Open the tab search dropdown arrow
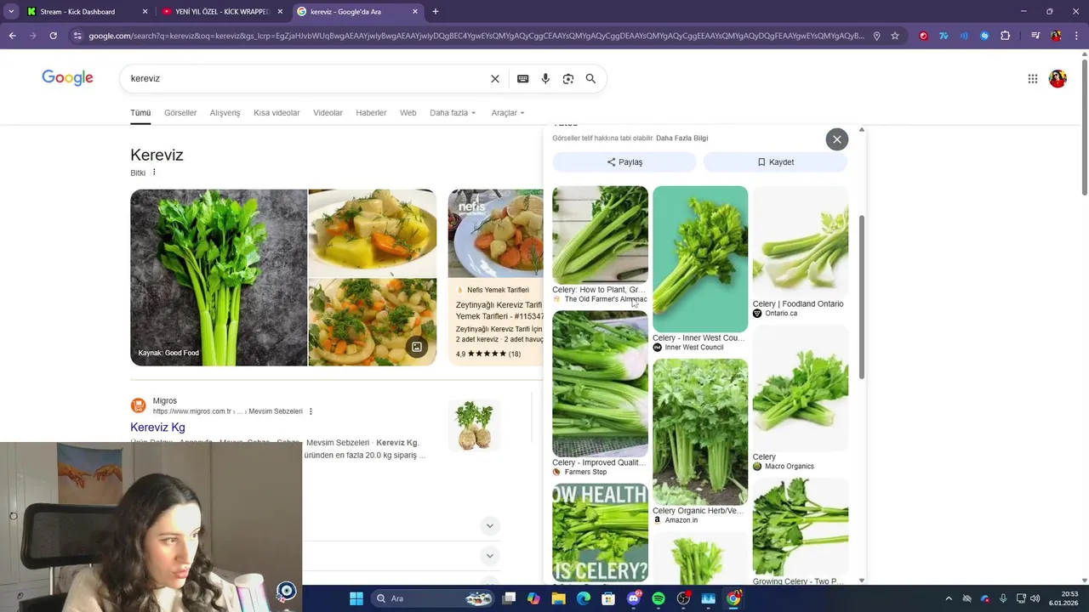Image resolution: width=1089 pixels, height=612 pixels. pyautogui.click(x=11, y=12)
